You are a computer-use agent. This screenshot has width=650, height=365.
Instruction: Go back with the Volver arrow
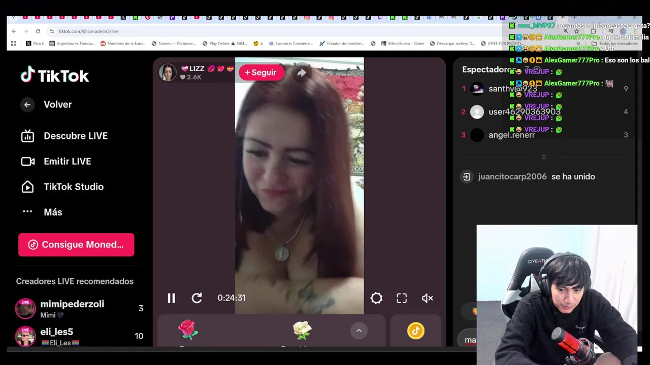click(27, 104)
